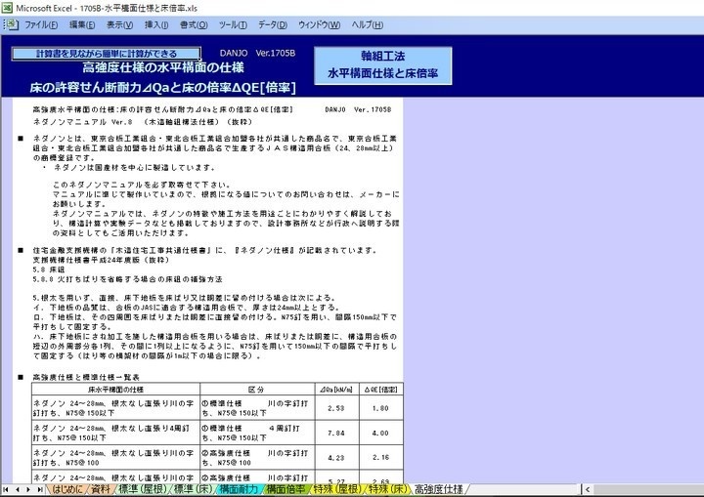Open the ヘルプ(H) menu
The image size is (704, 497).
(368, 25)
